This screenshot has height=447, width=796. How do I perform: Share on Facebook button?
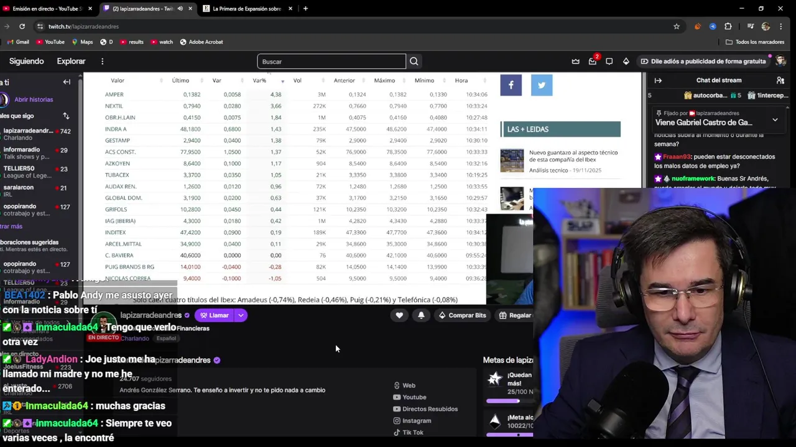pos(511,85)
